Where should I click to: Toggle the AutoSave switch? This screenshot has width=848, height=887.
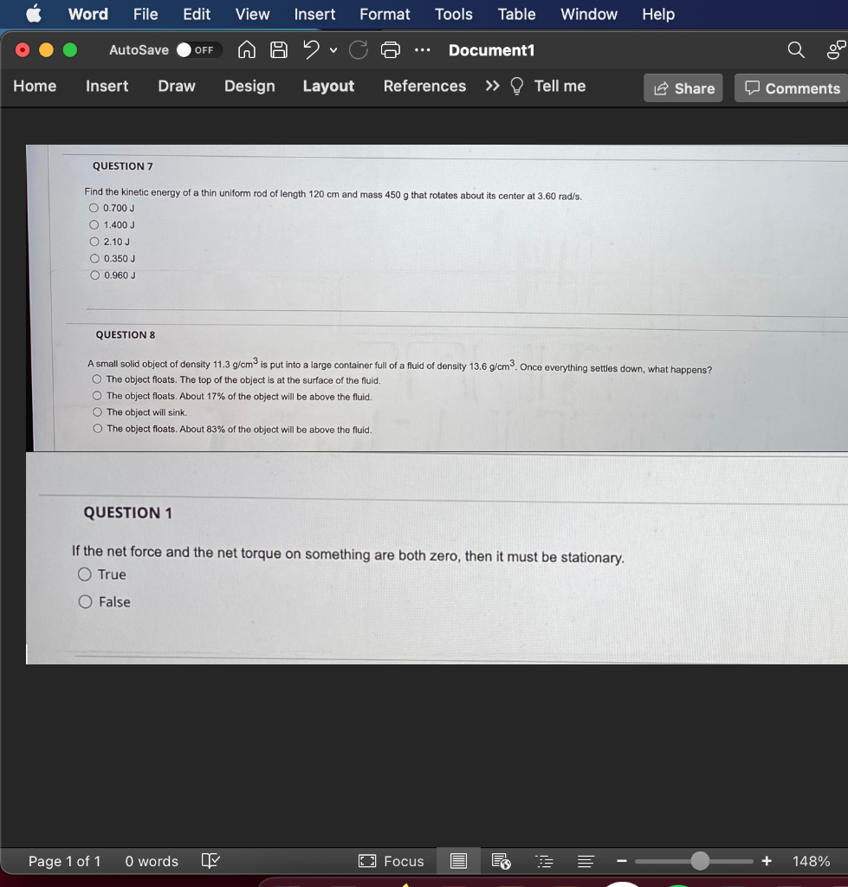coord(198,49)
